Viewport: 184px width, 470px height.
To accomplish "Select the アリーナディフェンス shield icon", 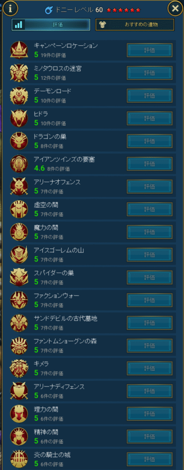I will [x=19, y=391].
